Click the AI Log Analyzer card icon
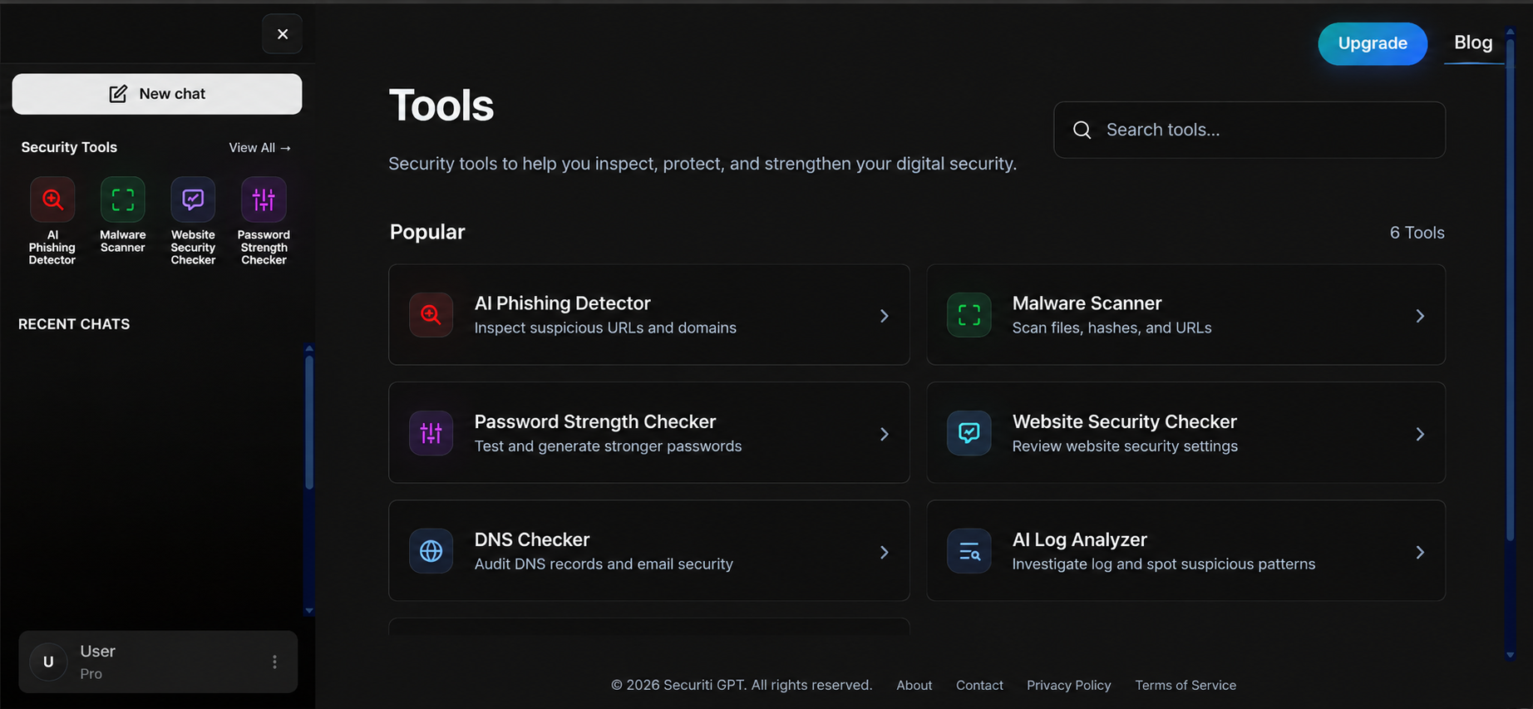Screen dimensions: 1533x709 (969, 551)
